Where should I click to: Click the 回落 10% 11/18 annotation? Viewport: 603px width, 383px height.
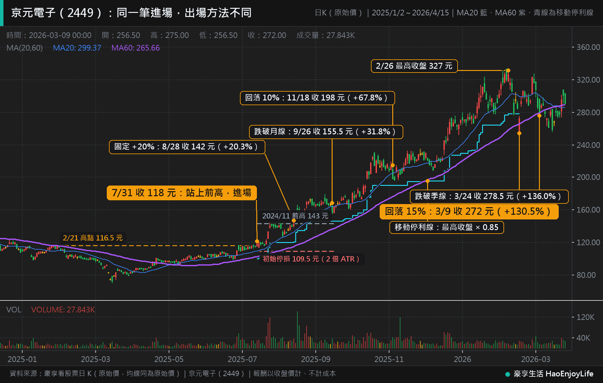(x=318, y=98)
